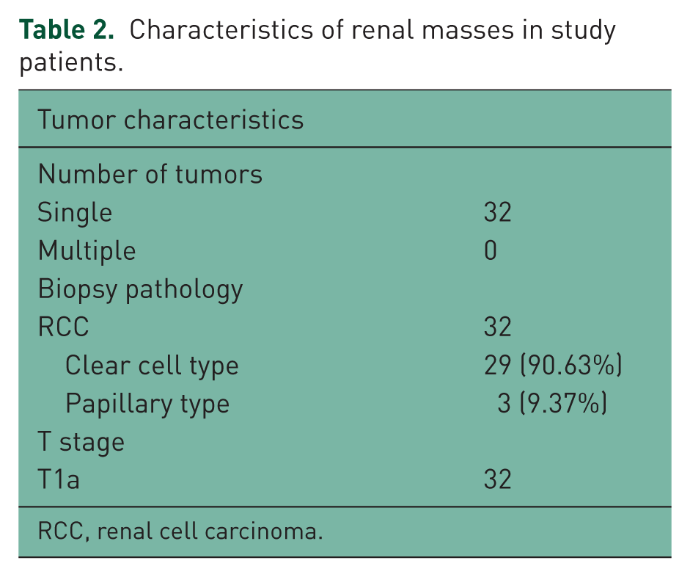Click the Number of tumors row label

[150, 174]
